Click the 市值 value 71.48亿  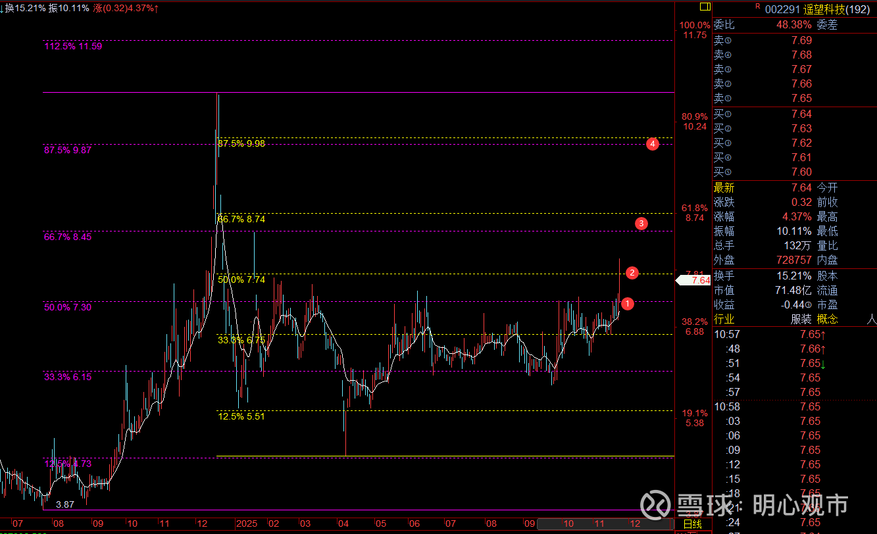coord(792,291)
